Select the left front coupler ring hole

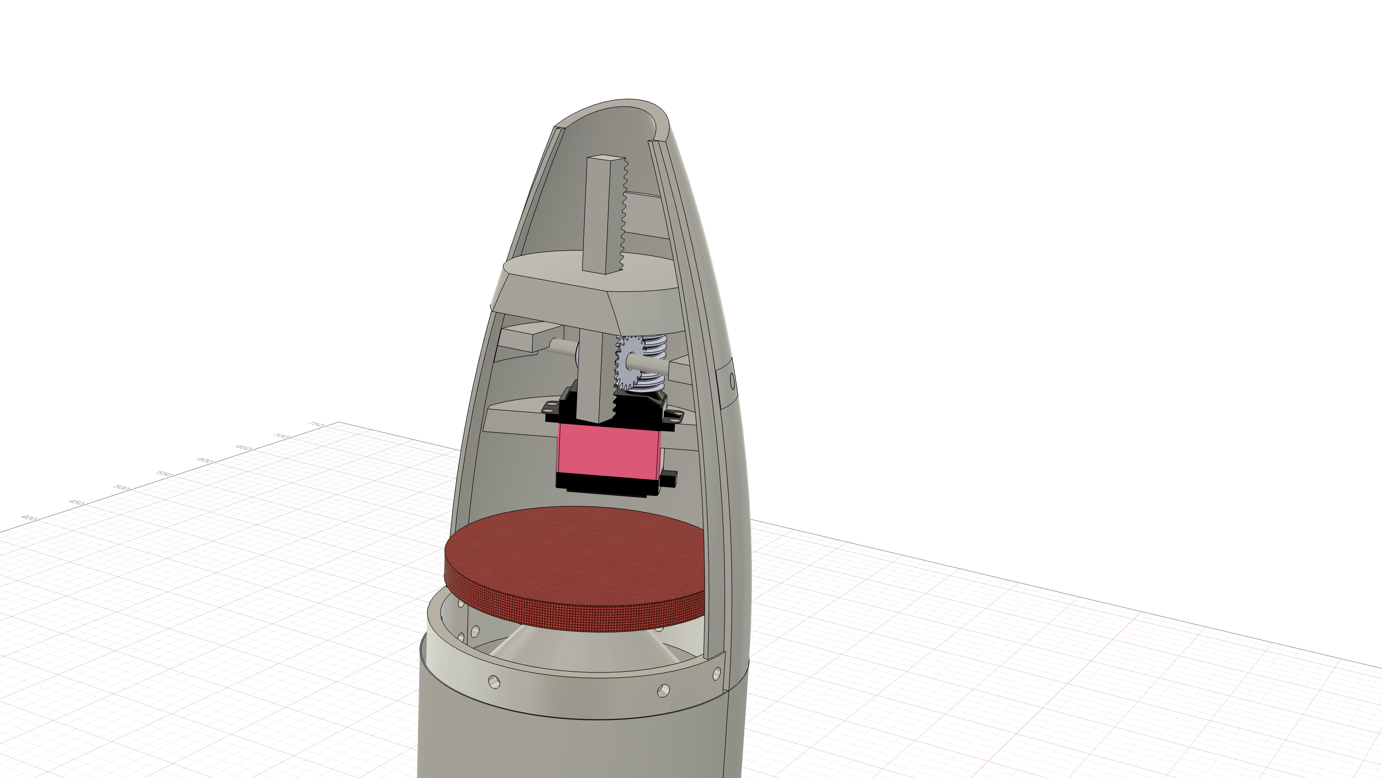click(x=494, y=683)
